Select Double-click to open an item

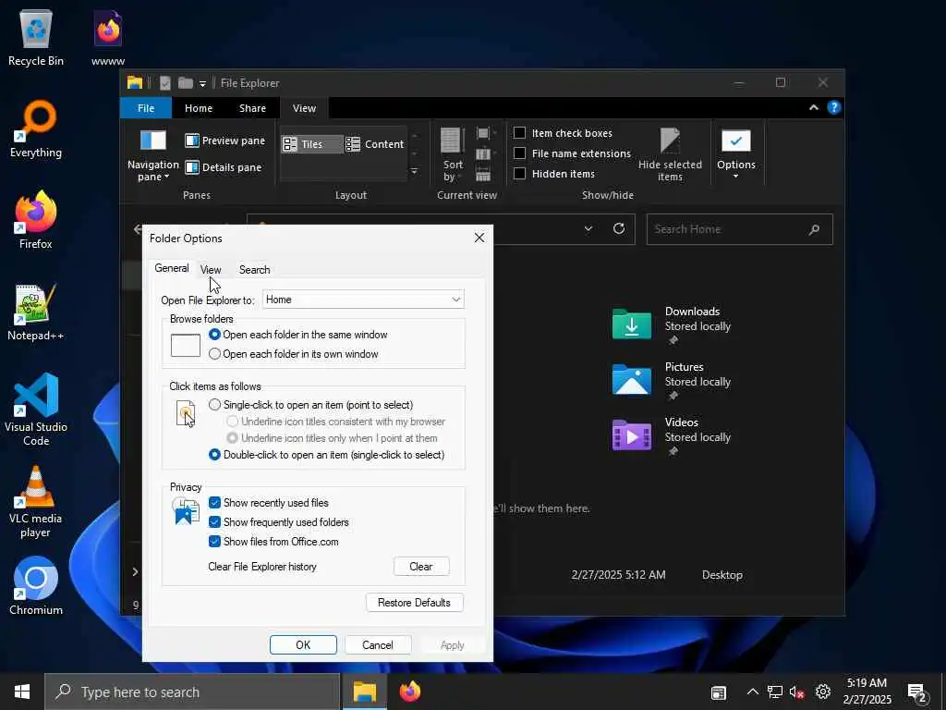click(x=214, y=455)
